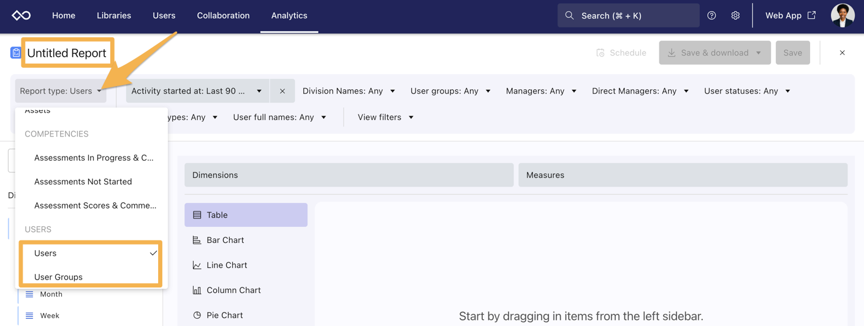Open the Web App link

pyautogui.click(x=790, y=15)
